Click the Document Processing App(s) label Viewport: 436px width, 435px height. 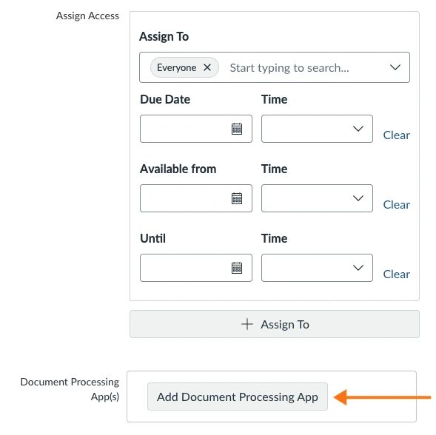[x=70, y=389]
